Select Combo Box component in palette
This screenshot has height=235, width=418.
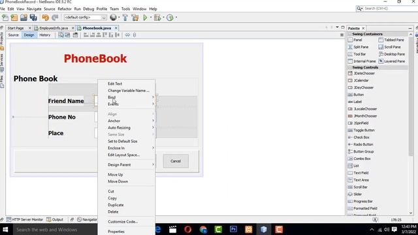click(x=359, y=159)
